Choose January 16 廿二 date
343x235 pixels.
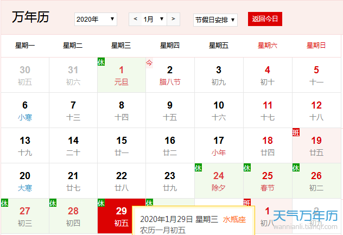tap(170, 146)
